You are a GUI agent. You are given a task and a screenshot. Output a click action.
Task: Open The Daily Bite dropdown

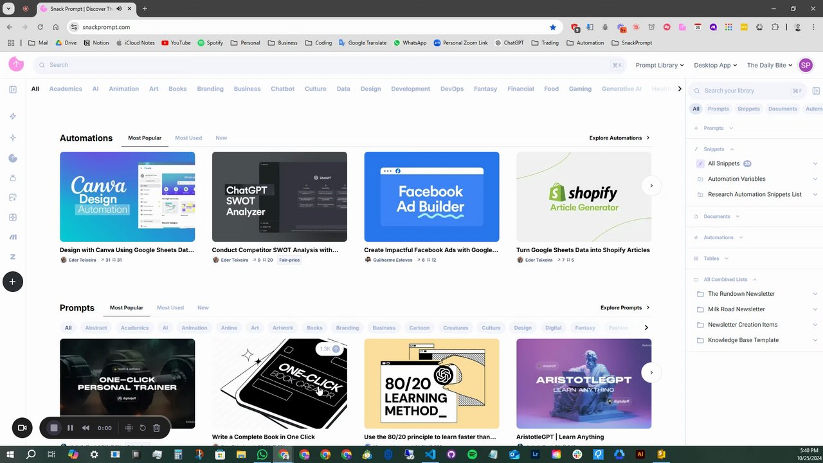[x=770, y=65]
